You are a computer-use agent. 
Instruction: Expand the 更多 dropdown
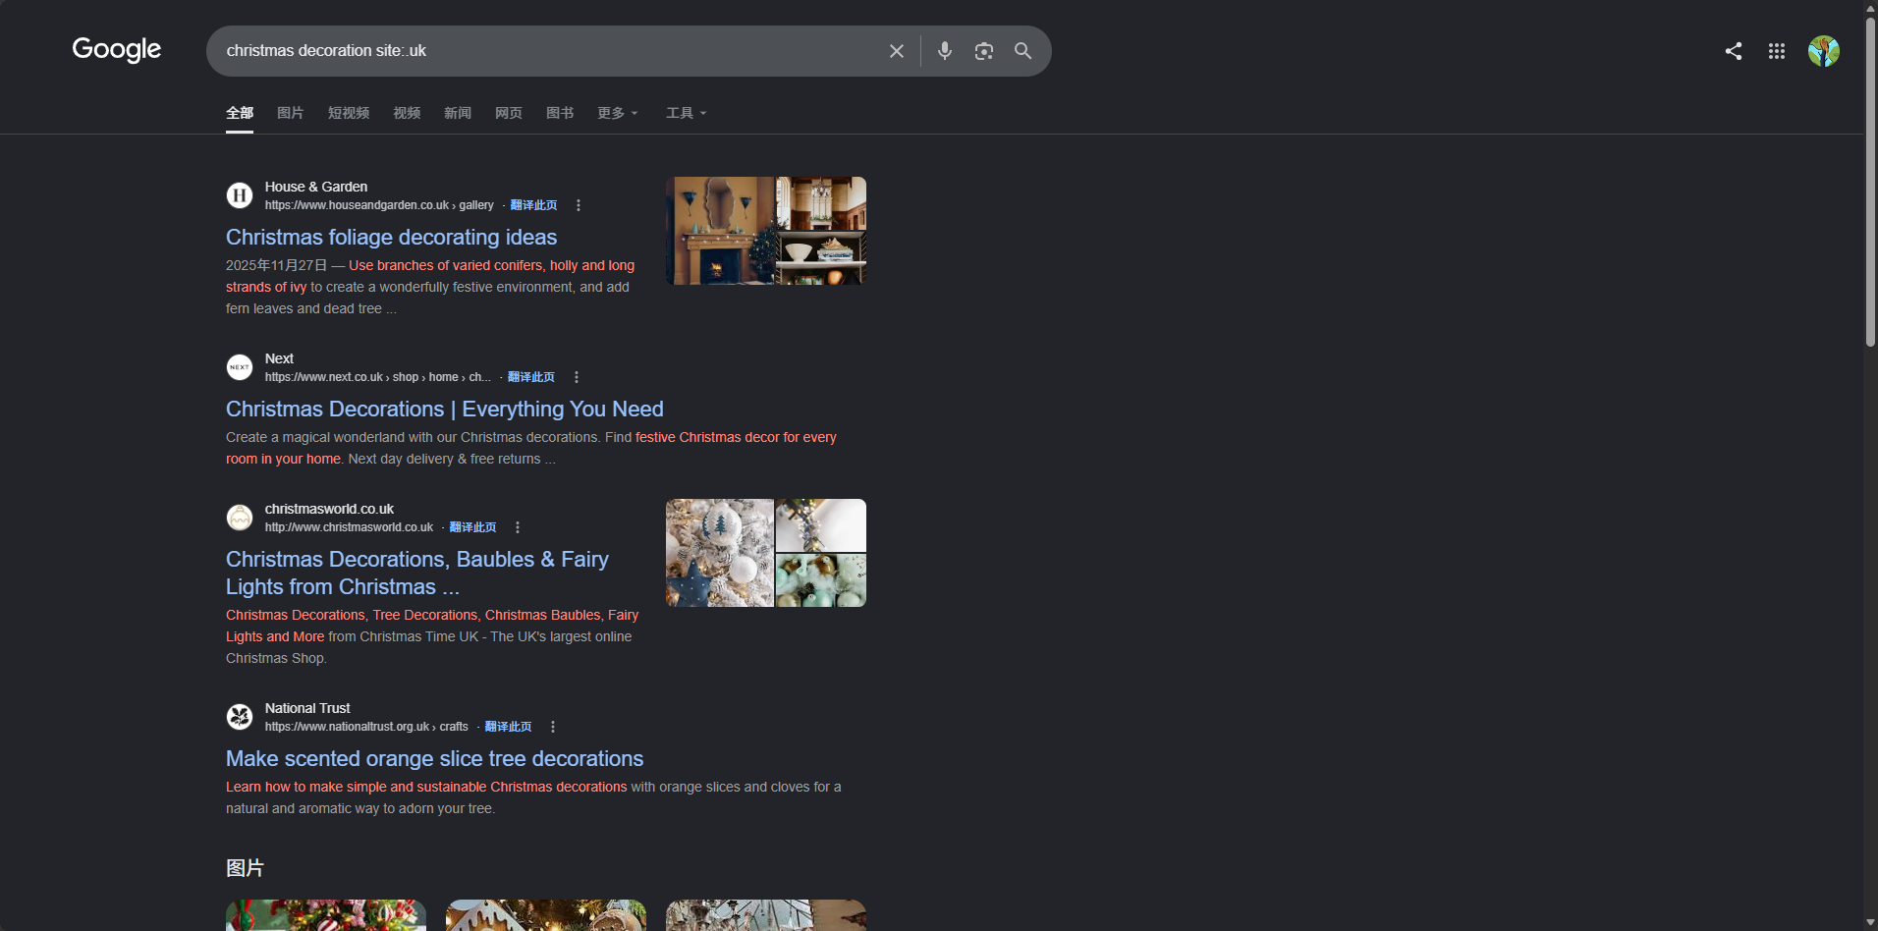tap(618, 113)
